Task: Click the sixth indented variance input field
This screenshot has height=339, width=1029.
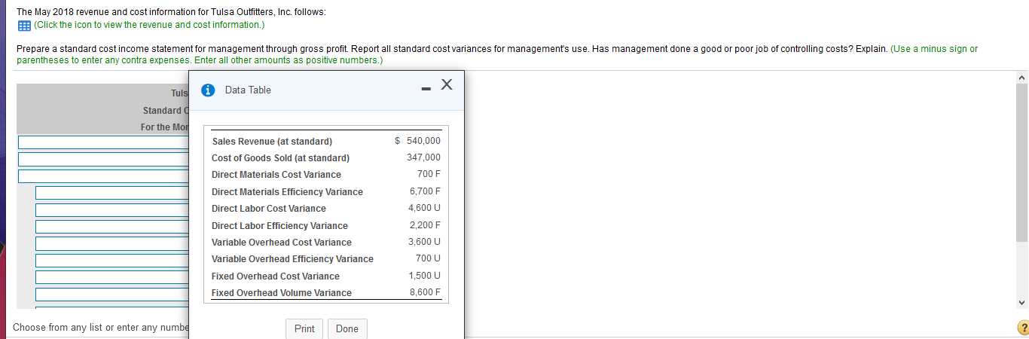Action: click(112, 277)
